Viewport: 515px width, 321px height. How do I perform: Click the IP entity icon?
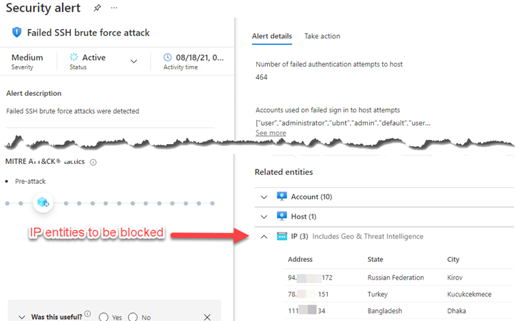tap(282, 236)
